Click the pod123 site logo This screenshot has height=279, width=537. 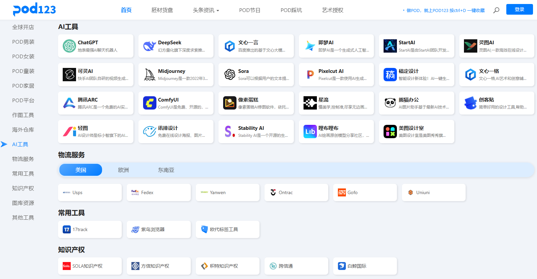pyautogui.click(x=34, y=9)
